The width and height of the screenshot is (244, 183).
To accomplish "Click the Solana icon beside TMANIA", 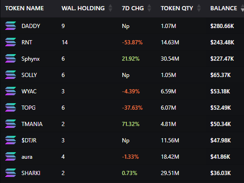I will pos(10,124).
